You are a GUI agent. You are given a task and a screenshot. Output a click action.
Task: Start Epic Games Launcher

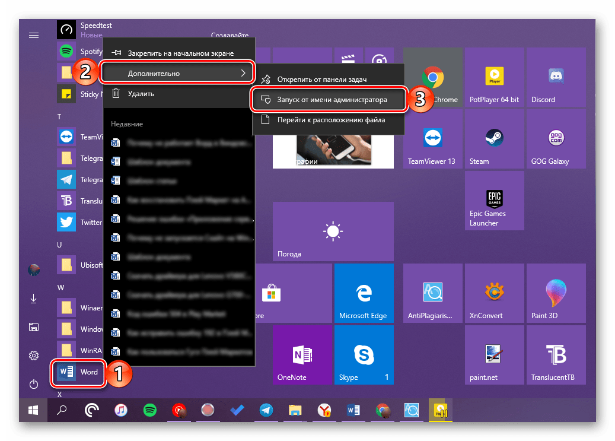coord(494,200)
